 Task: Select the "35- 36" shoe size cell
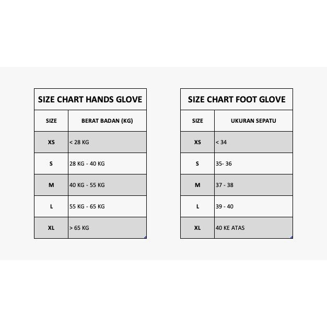point(253,163)
